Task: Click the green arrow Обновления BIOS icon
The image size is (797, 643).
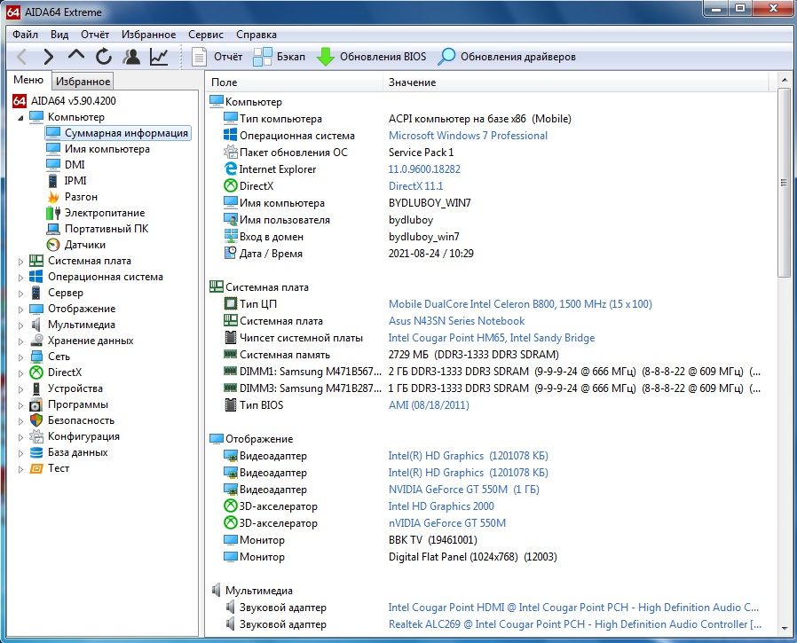Action: 326,57
